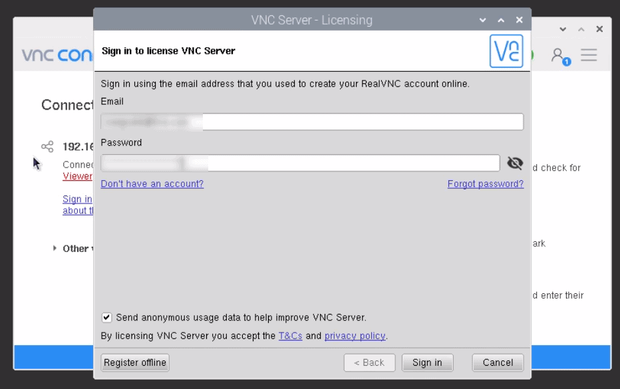This screenshot has width=620, height=389.
Task: Minimize the background VNC Connect window
Action: click(563, 29)
